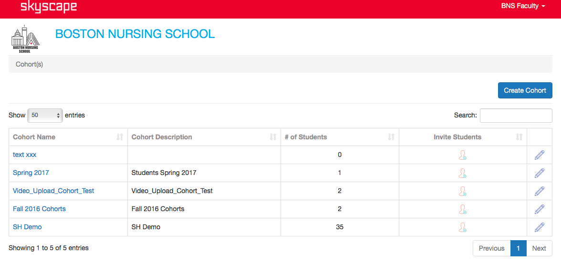Open the Show entries count dropdown
Image resolution: width=561 pixels, height=263 pixels.
[x=45, y=115]
